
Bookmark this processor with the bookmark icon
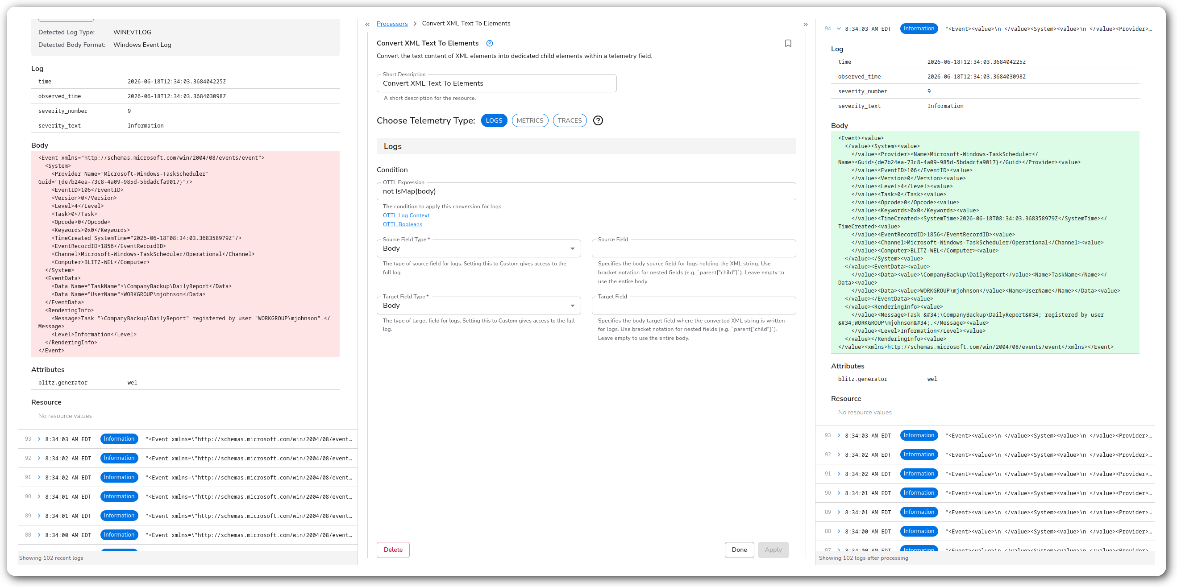pos(788,43)
